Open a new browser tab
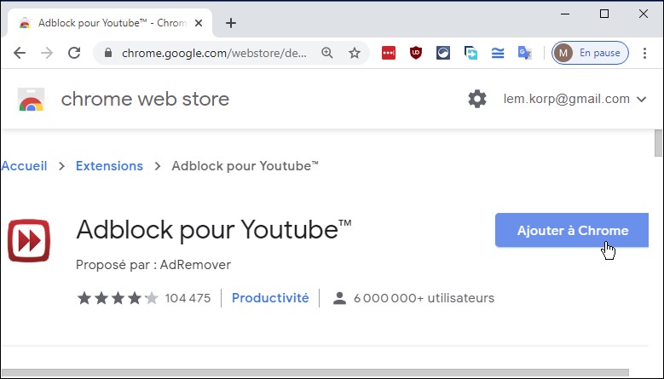The image size is (664, 379). click(231, 23)
